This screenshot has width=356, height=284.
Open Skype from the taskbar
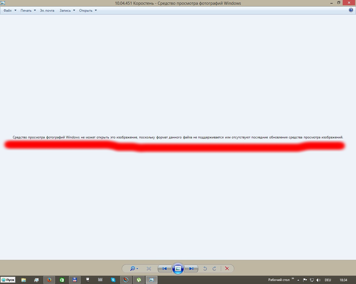click(x=113, y=280)
